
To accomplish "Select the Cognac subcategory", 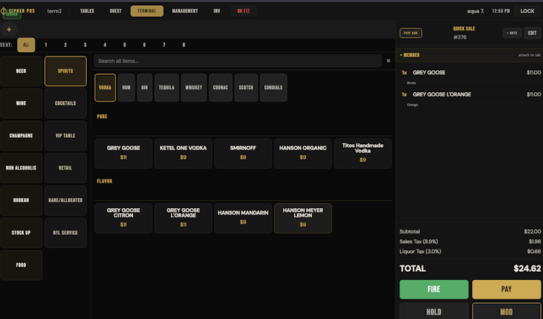I will 221,88.
